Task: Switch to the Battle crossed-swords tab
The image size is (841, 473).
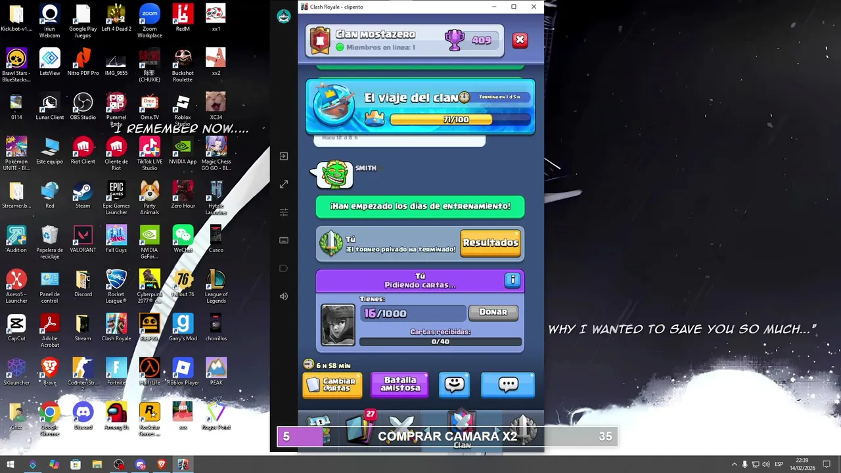Action: click(402, 430)
